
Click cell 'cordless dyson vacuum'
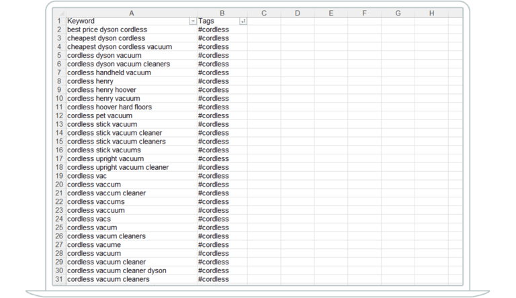point(131,55)
